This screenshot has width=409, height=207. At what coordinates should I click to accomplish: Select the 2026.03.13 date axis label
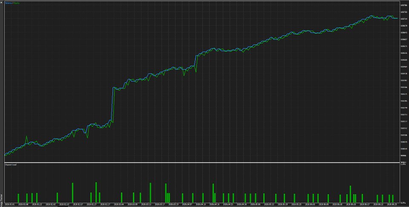[x=146, y=204]
